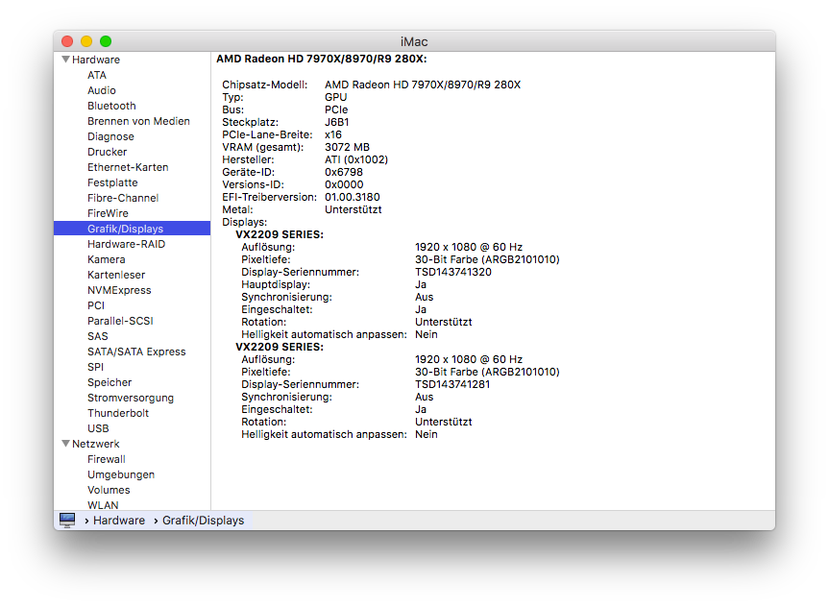The width and height of the screenshot is (829, 607).
Task: Select SAS in the sidebar
Action: 98,336
